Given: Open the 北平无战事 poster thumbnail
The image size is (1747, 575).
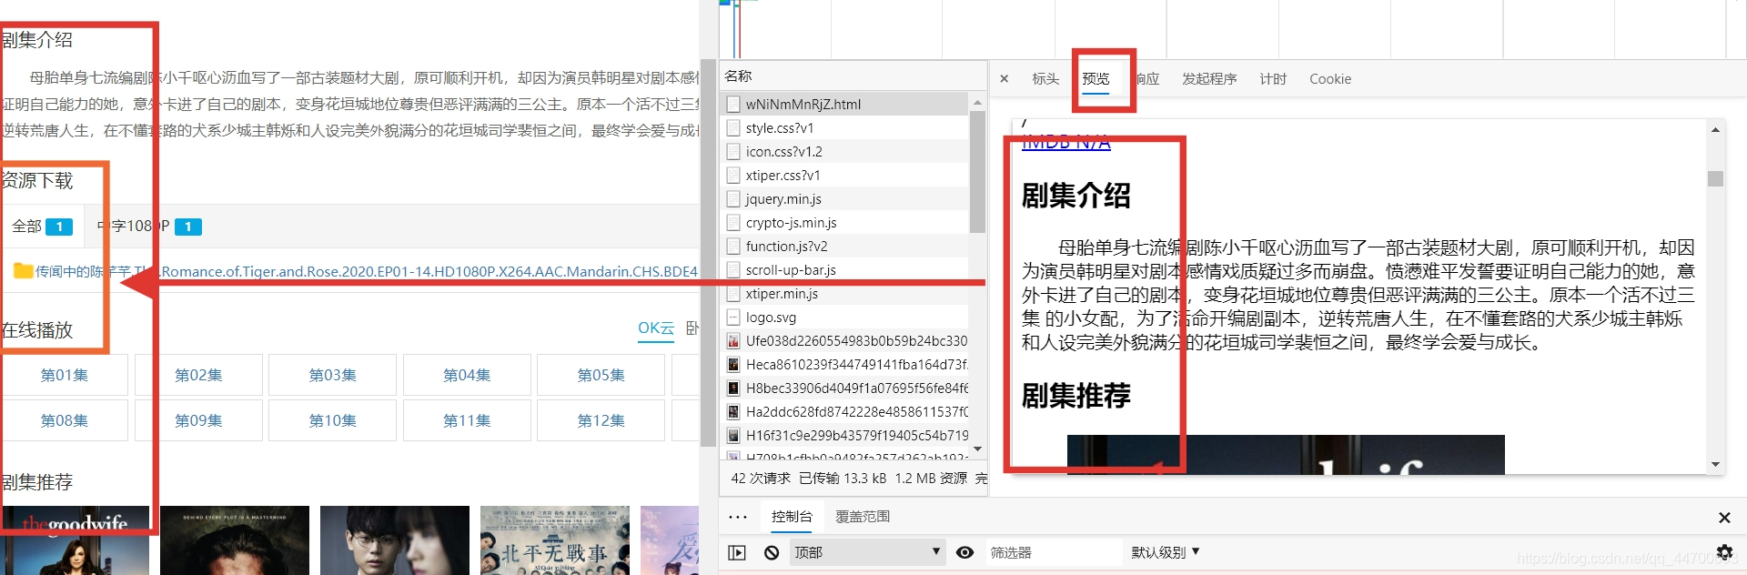Looking at the screenshot, I should (555, 540).
